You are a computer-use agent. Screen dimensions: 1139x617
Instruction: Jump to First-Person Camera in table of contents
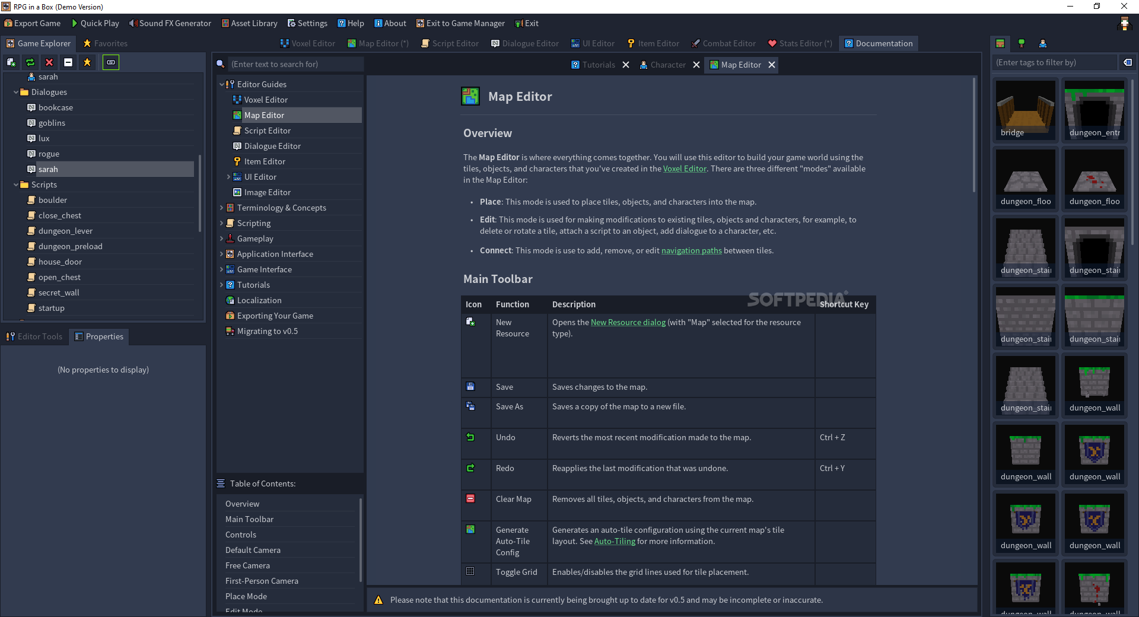pyautogui.click(x=262, y=581)
